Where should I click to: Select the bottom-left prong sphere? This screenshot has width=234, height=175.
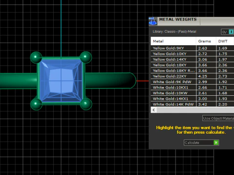[x=36, y=104]
